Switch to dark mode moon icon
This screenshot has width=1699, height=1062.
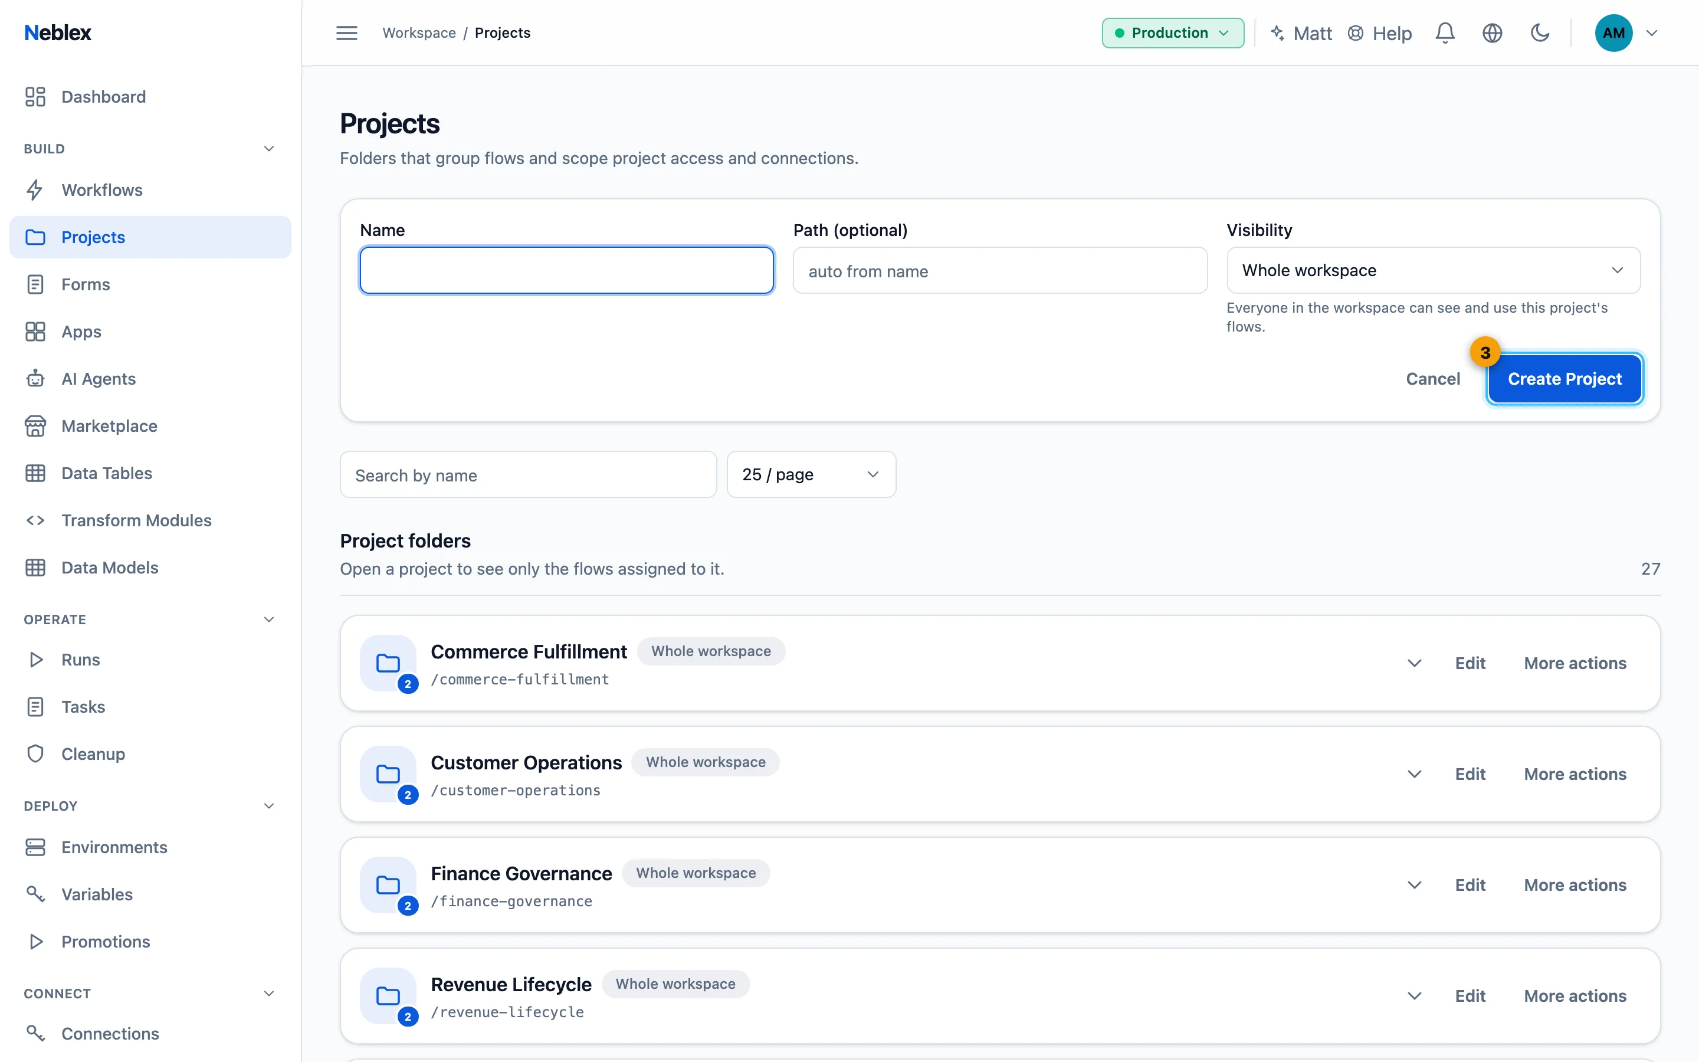pyautogui.click(x=1540, y=33)
